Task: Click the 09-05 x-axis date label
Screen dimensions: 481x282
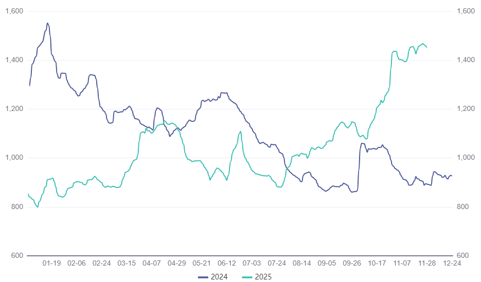Action: pos(327,263)
